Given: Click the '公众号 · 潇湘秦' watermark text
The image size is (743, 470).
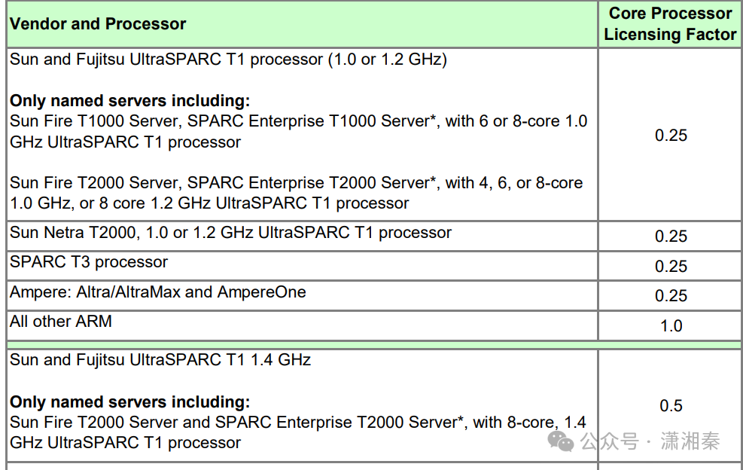Looking at the screenshot, I should [x=650, y=441].
